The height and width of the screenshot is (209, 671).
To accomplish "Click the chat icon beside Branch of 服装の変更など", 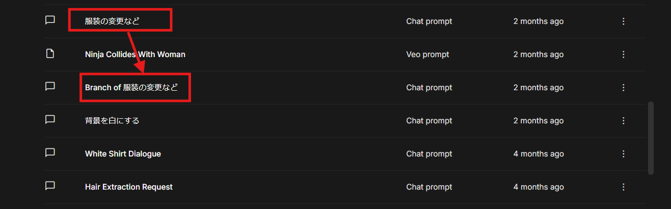I will (50, 87).
